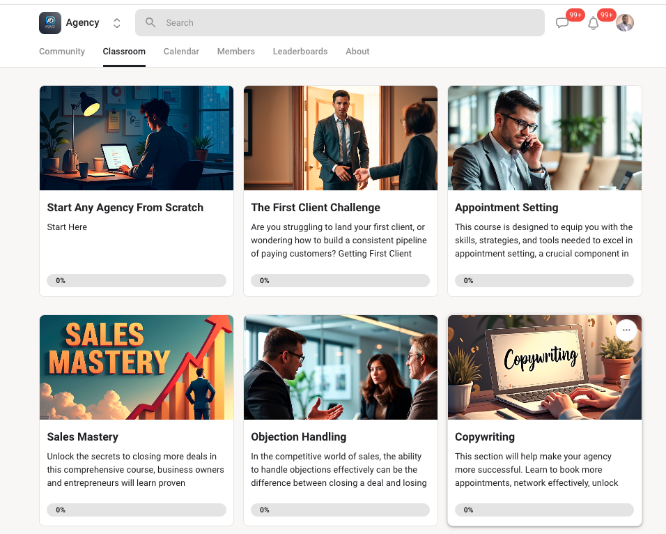Click the Start Any Agency From Scratch title
The width and height of the screenshot is (666, 534).
(x=125, y=208)
